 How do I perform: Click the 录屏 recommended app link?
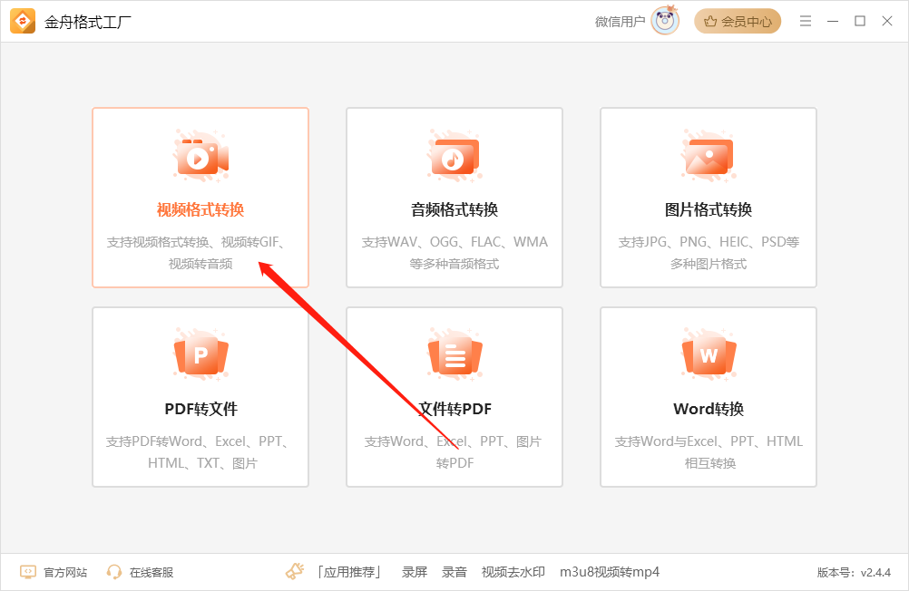point(415,573)
